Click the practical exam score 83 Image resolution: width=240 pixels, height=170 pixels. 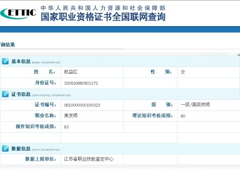66,127
